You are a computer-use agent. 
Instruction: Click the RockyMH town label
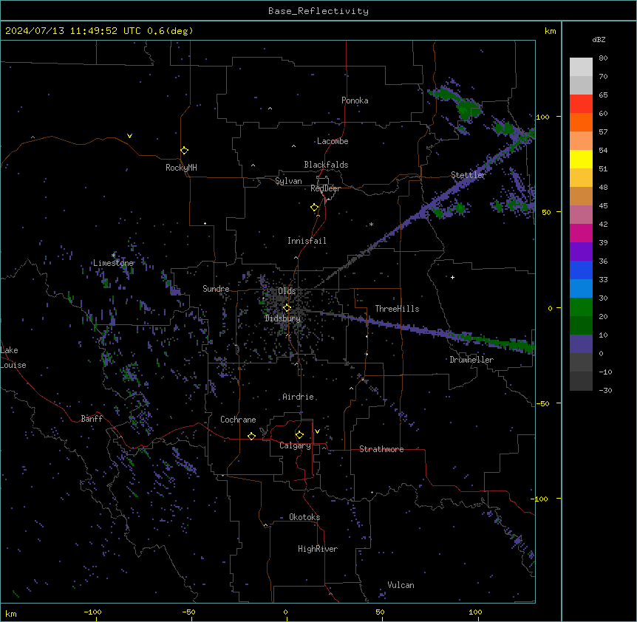[181, 168]
